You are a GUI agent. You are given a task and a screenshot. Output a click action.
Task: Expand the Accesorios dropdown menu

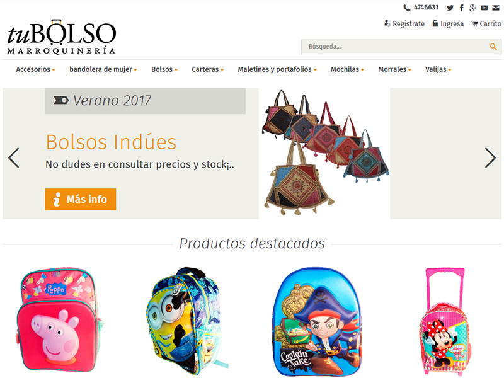35,69
